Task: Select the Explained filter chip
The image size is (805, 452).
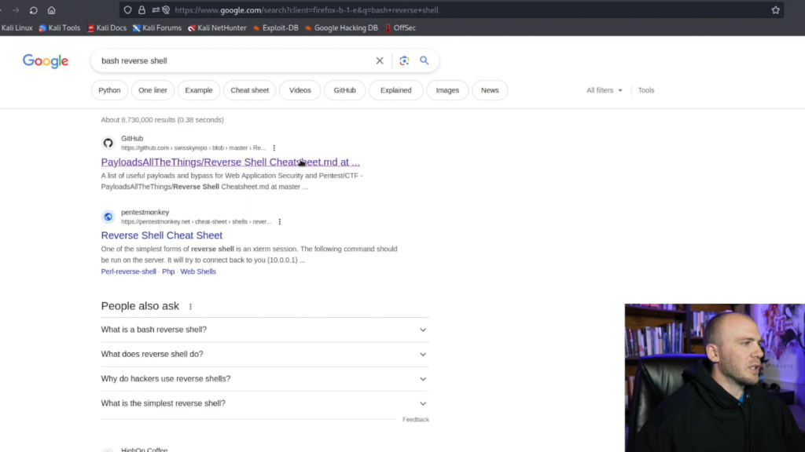Action: tap(396, 90)
